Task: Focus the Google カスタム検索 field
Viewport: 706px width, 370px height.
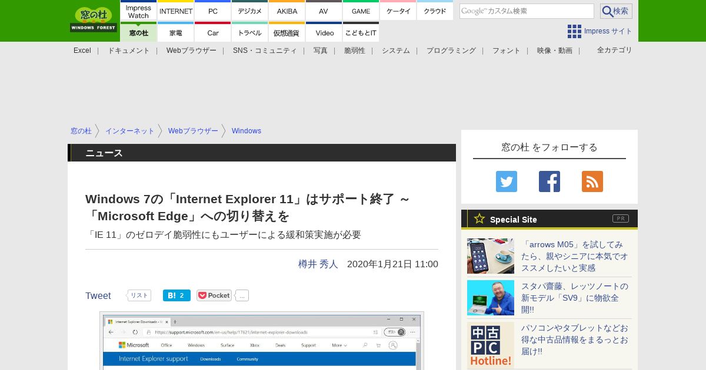Action: [527, 11]
